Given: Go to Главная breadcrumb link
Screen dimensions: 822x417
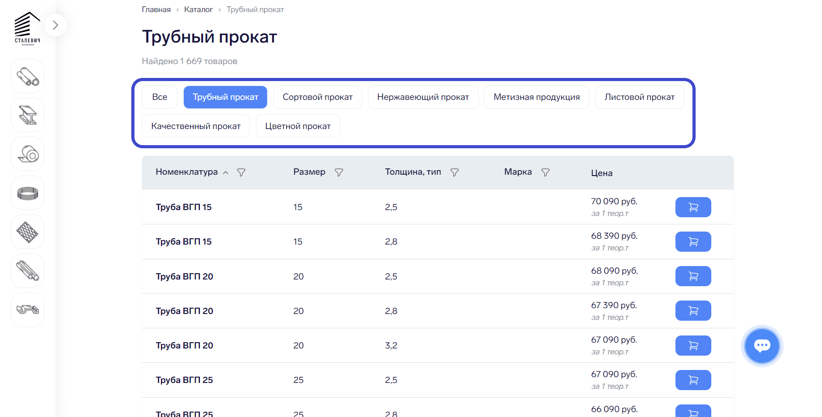Looking at the screenshot, I should [x=156, y=9].
